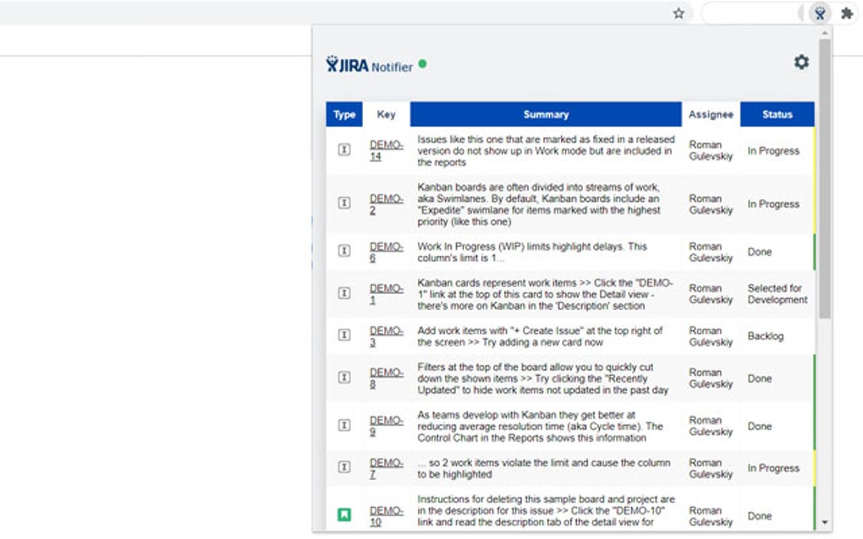Open issue DEMO-8
Screen dimensions: 863x539
[x=388, y=378]
